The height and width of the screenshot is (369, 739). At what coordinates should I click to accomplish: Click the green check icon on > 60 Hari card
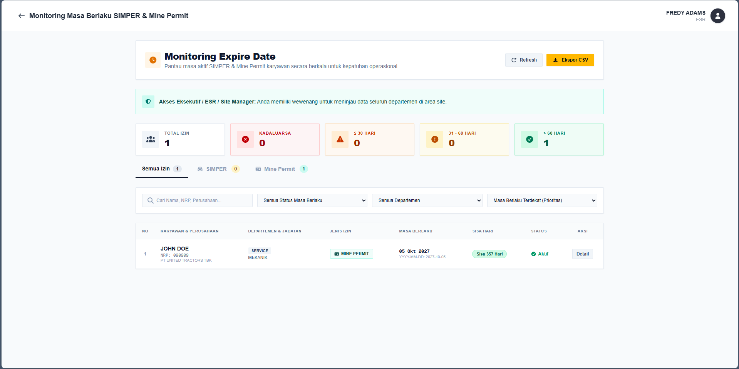tap(530, 139)
